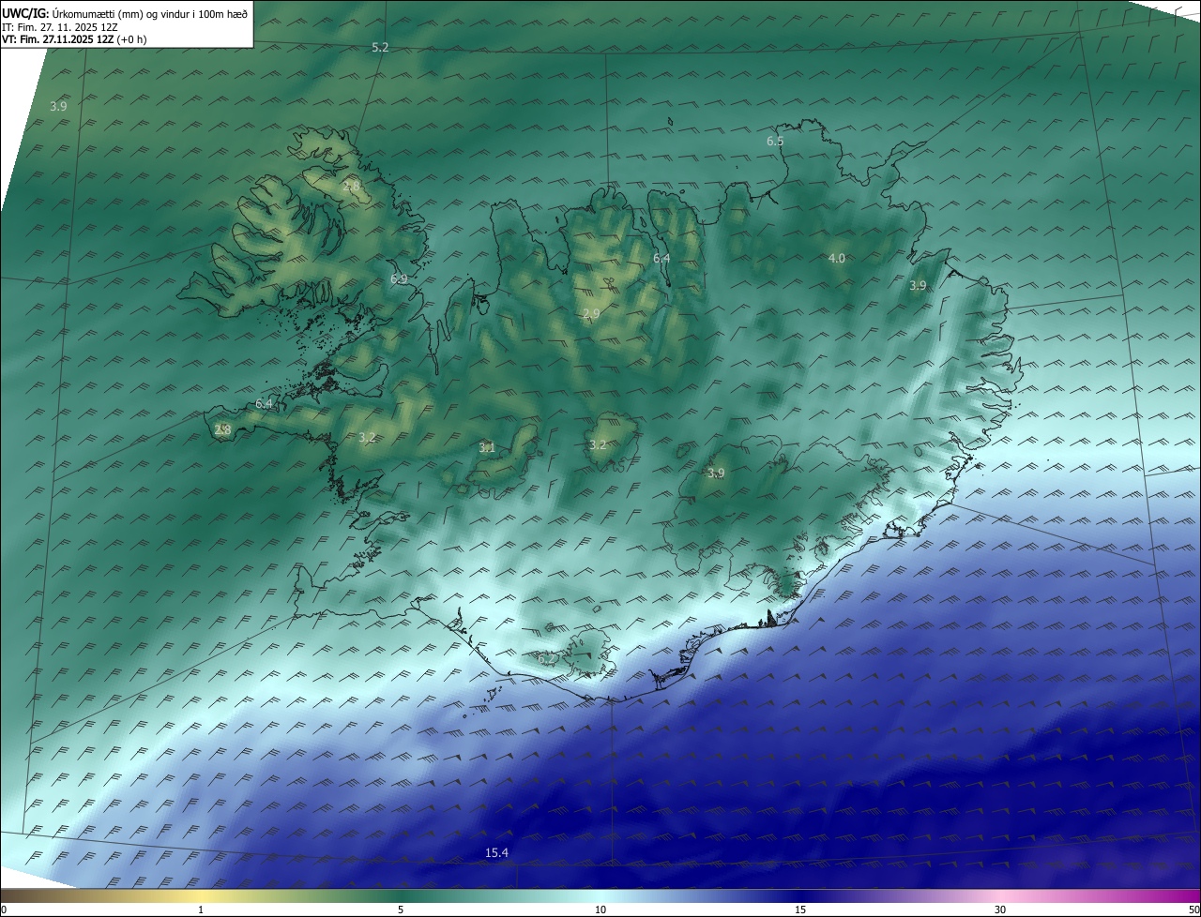Click the 5.2 value label at top
Image resolution: width=1201 pixels, height=917 pixels.
coord(380,47)
